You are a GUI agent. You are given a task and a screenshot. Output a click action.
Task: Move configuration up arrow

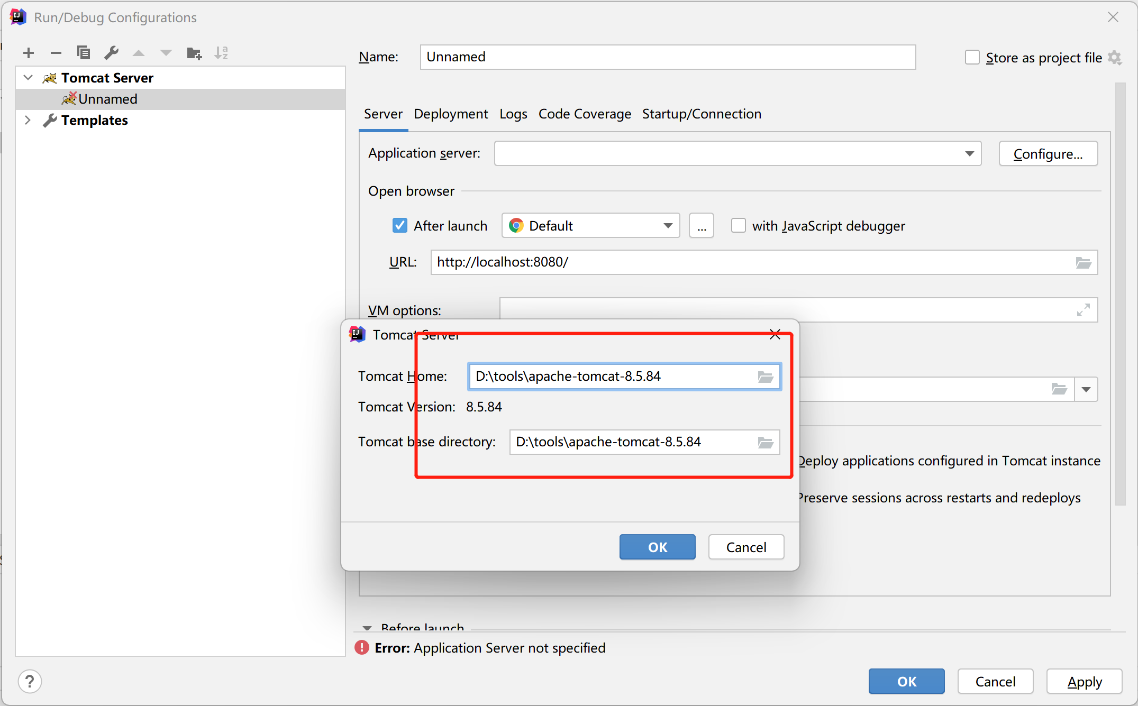pos(139,53)
